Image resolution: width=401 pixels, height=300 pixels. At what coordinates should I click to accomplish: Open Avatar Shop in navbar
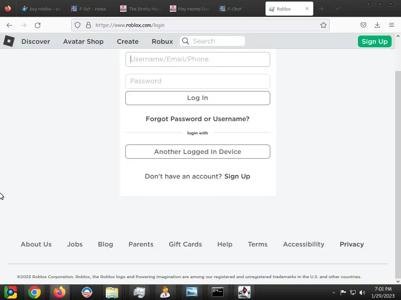(83, 41)
